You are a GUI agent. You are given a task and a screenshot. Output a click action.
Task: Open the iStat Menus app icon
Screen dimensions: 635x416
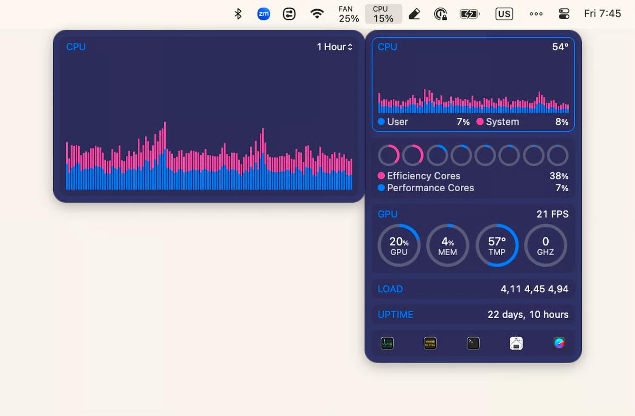click(x=559, y=343)
